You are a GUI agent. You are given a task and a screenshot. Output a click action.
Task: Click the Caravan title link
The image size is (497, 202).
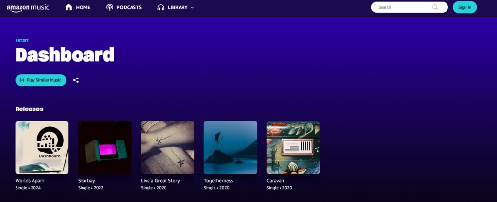(276, 181)
